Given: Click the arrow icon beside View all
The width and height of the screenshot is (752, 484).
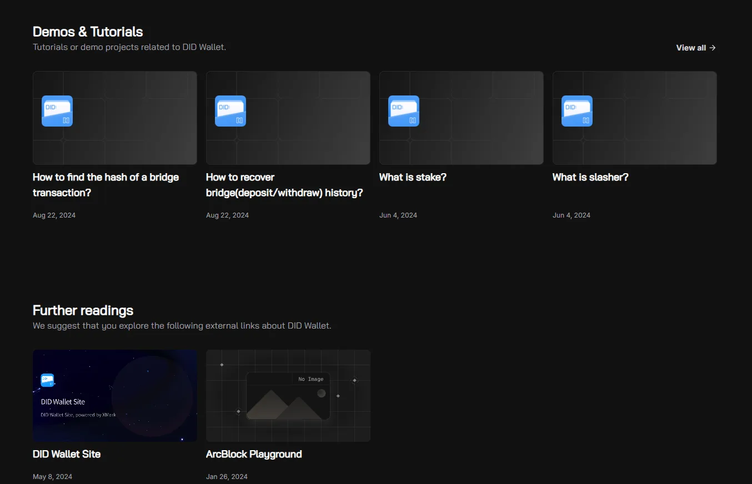Looking at the screenshot, I should tap(713, 48).
